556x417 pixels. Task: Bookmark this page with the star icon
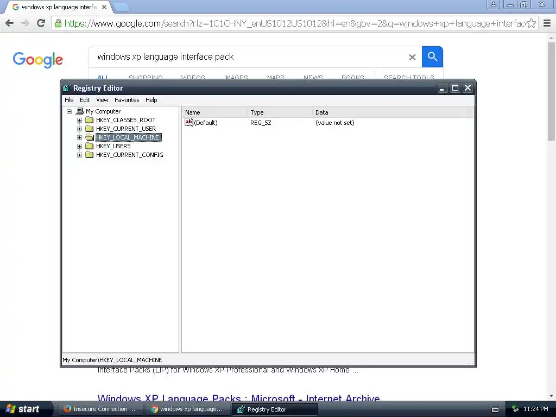(531, 23)
